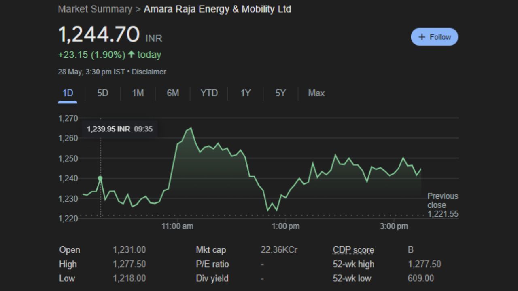
Task: Click the Low value 1,218.00
Action: click(x=129, y=278)
